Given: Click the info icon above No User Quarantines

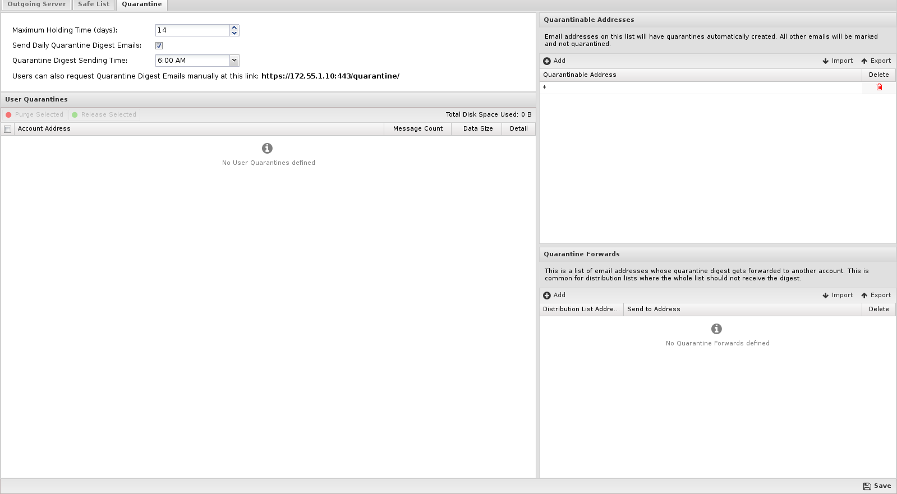Looking at the screenshot, I should [x=268, y=148].
